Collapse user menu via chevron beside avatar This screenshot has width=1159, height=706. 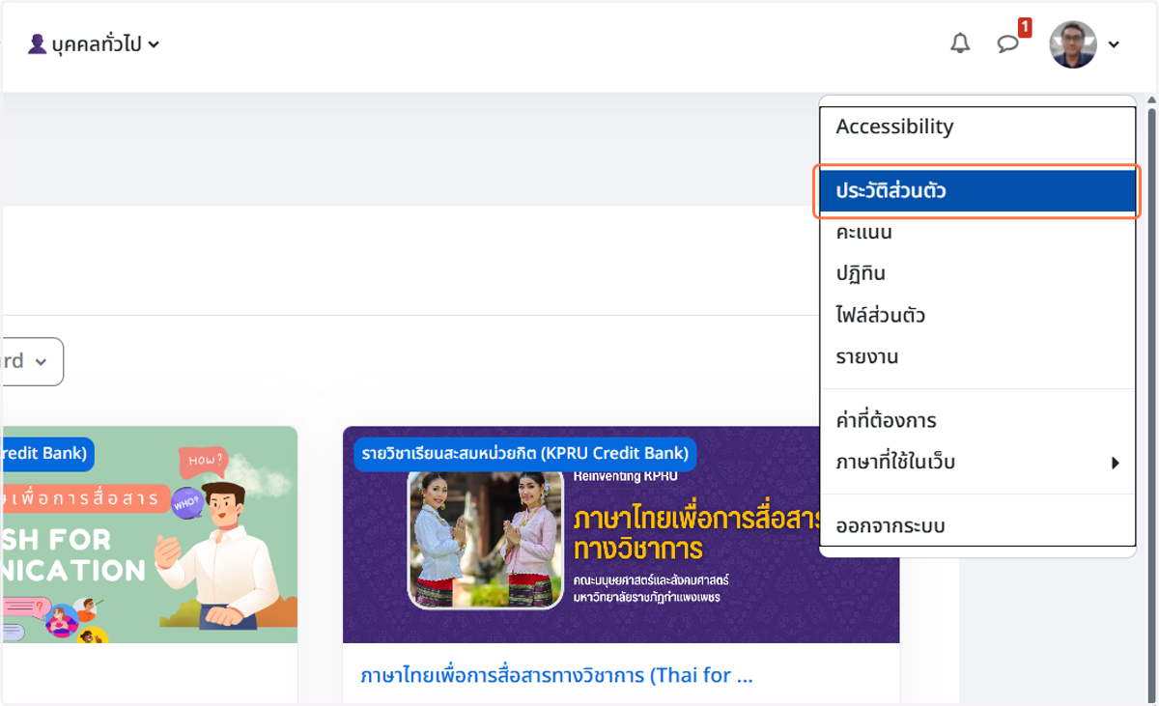pos(1114,44)
